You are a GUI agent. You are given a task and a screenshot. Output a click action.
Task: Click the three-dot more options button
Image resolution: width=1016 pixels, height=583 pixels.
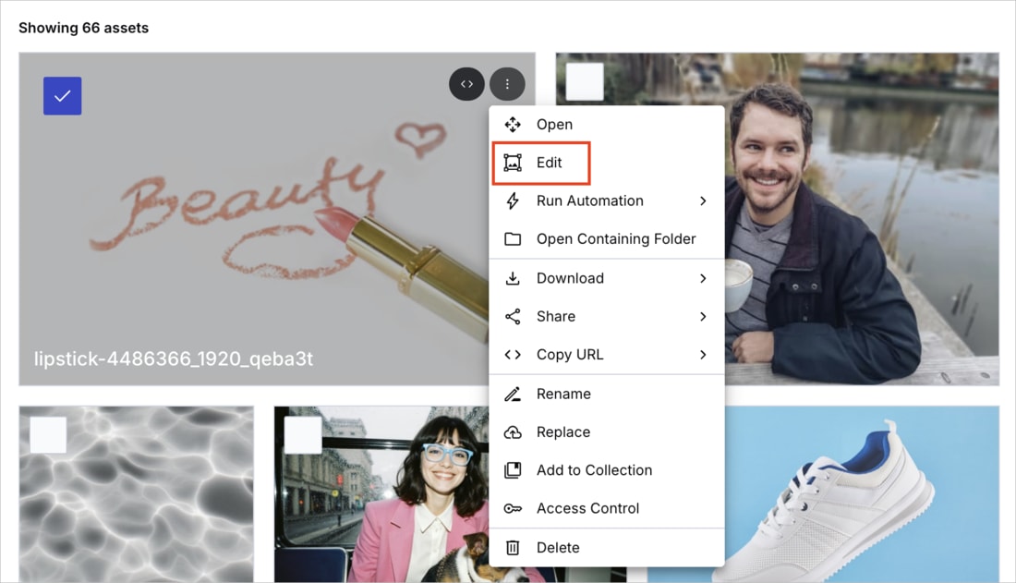pos(507,84)
